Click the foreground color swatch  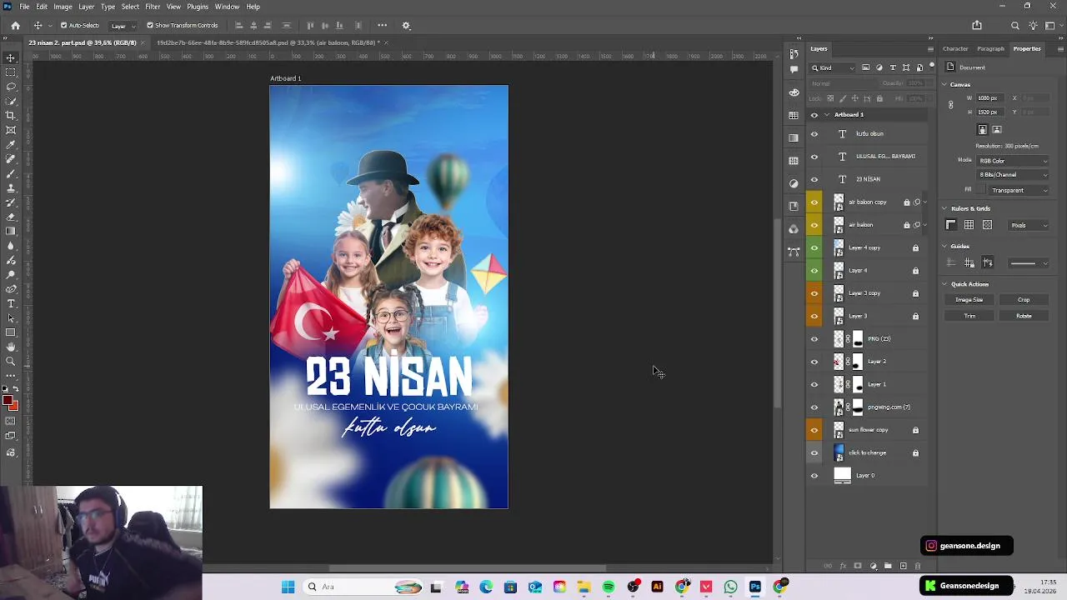tap(8, 402)
